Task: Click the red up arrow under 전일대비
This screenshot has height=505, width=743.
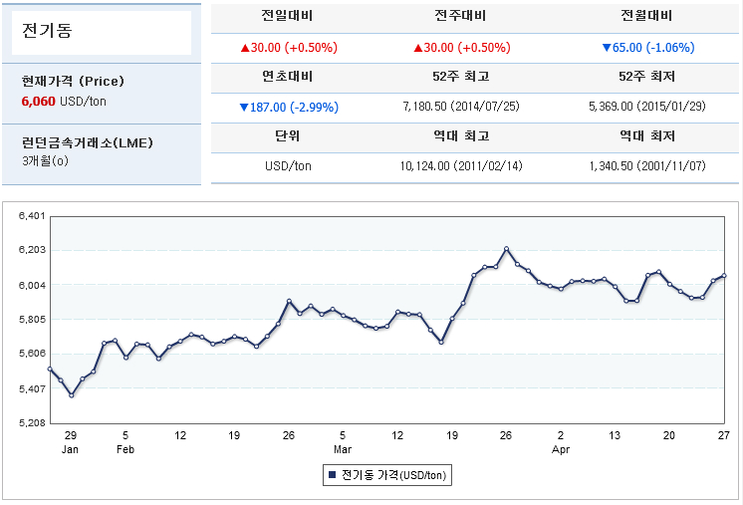Action: (245, 48)
